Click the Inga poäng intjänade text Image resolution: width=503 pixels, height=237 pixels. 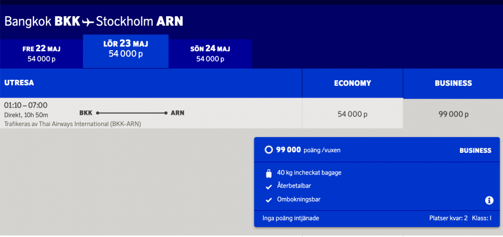291,218
